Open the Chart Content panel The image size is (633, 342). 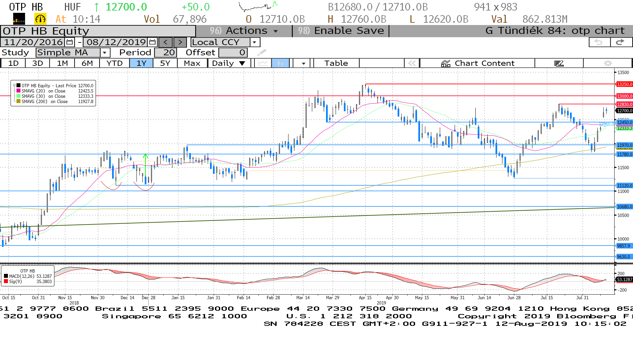click(477, 63)
